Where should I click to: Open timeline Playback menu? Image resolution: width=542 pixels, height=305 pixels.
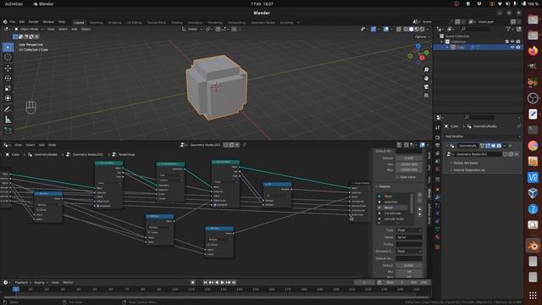tap(23, 282)
